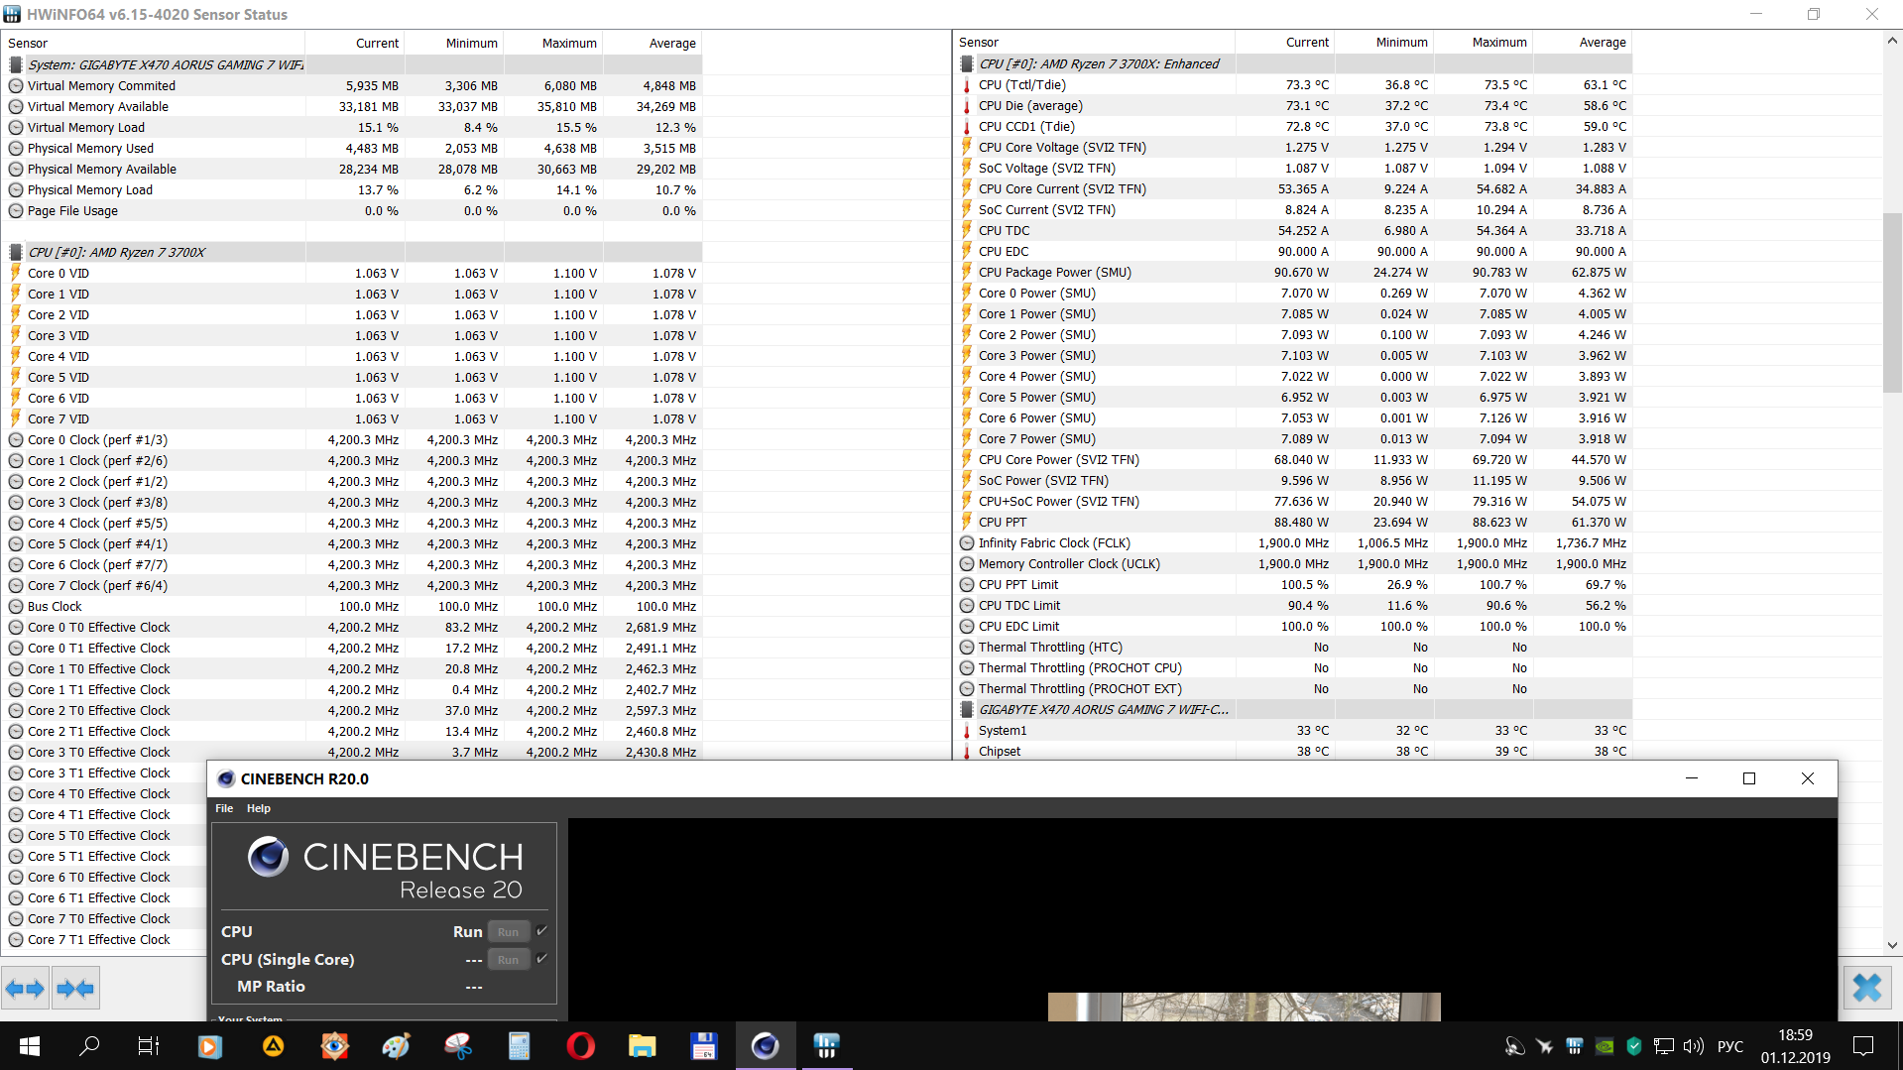Open the Windows notification center
The image size is (1903, 1070).
tap(1863, 1045)
